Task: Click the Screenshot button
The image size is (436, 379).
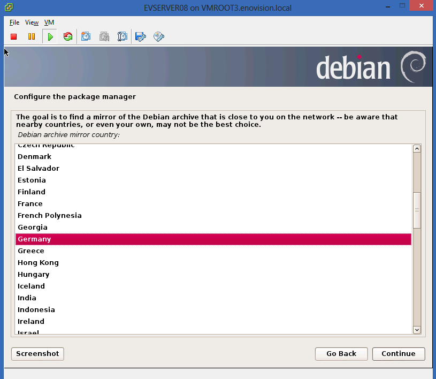Action: click(x=37, y=354)
